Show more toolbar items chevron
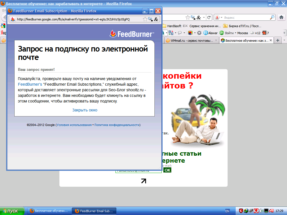This screenshot has width=287, height=215. coord(284,33)
